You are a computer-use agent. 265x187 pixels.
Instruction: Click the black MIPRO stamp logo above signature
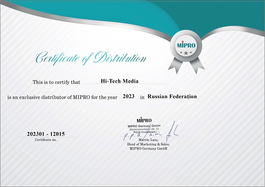(x=144, y=120)
